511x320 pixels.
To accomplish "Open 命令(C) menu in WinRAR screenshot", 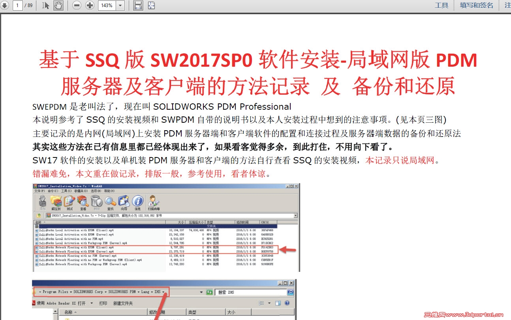I will tap(53, 191).
